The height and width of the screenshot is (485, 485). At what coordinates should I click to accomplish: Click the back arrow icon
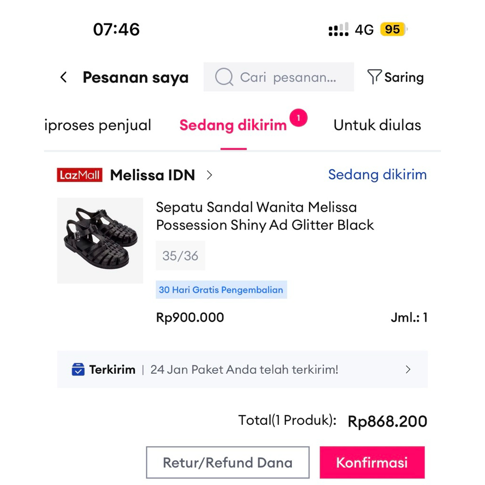64,77
